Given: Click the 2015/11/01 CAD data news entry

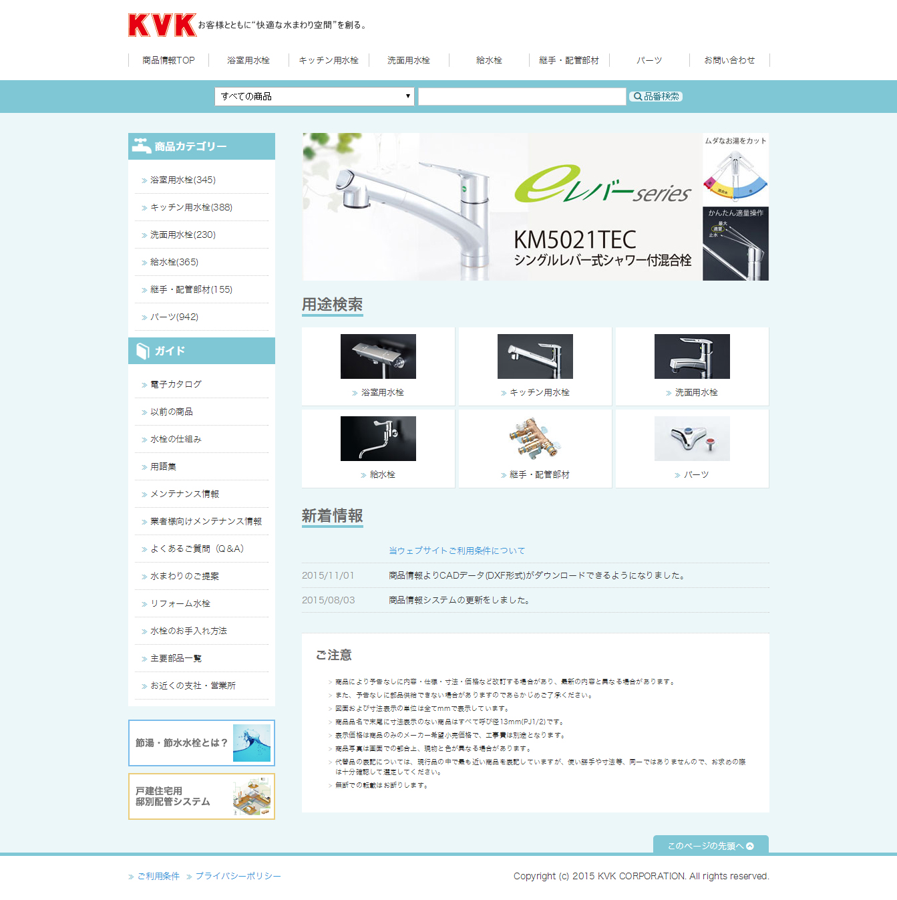Looking at the screenshot, I should coord(536,575).
